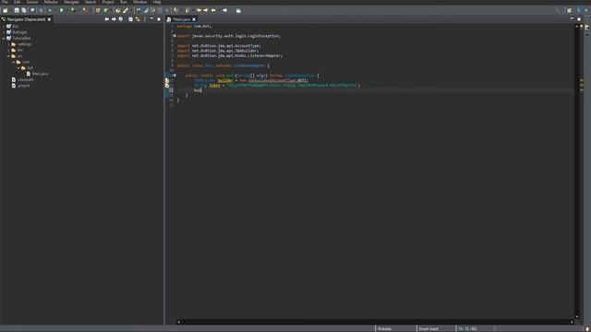
Task: Click the editor horizontal scrollbar right arrow
Action: tap(572, 322)
